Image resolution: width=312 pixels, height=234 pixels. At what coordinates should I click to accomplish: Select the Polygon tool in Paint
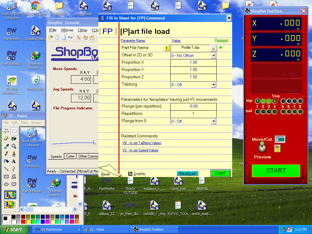tap(14, 176)
